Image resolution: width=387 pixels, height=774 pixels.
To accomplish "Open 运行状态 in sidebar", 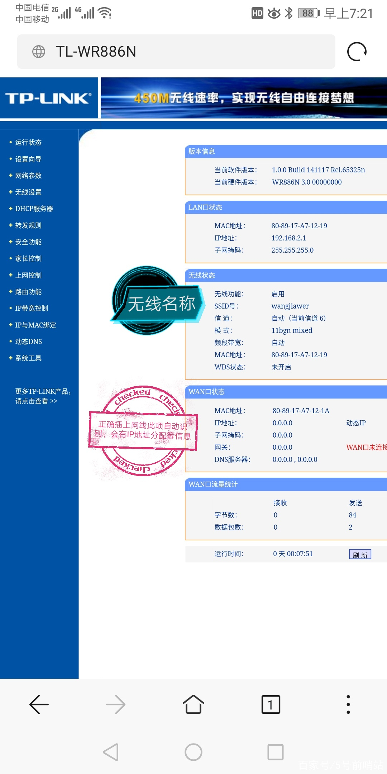I will coord(28,142).
